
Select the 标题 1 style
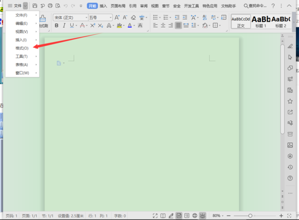coord(261,21)
